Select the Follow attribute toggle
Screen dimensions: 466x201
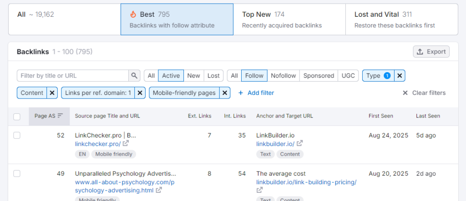(254, 76)
